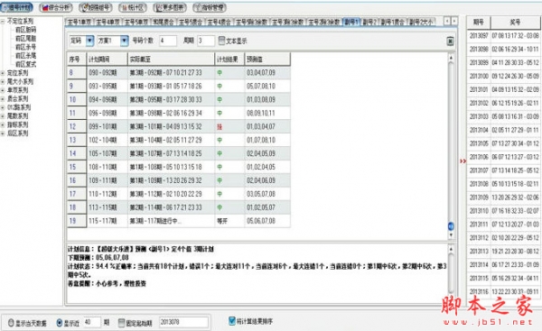This screenshot has height=331, width=542.
Task: Switch to the 副号1质合 tab
Action: 393,23
